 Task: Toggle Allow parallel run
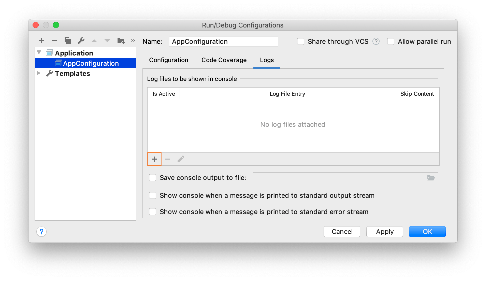coord(391,41)
